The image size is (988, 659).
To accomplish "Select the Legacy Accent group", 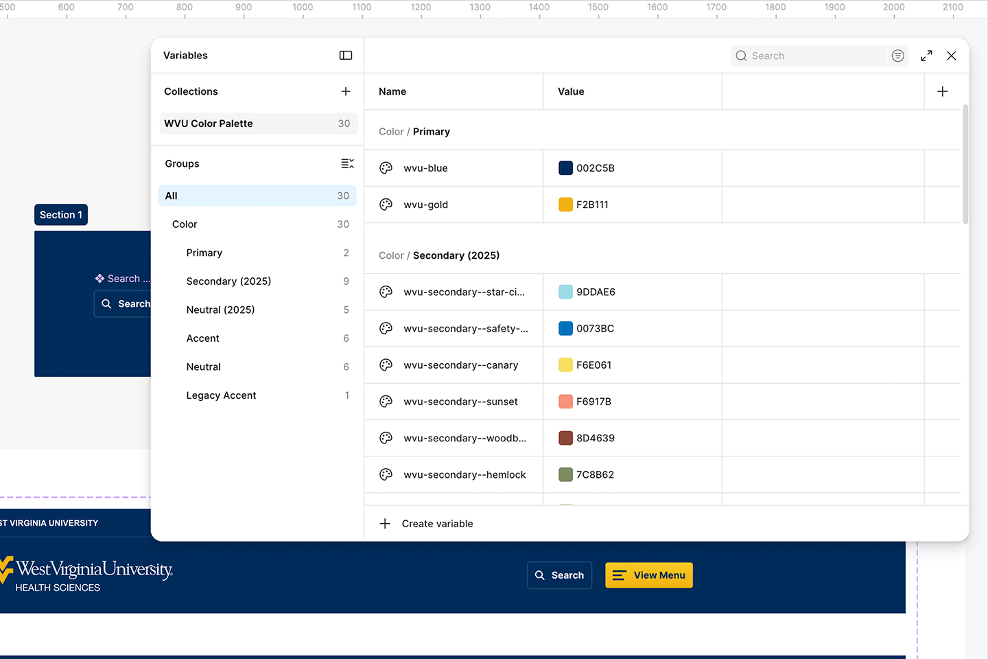I will (x=257, y=395).
